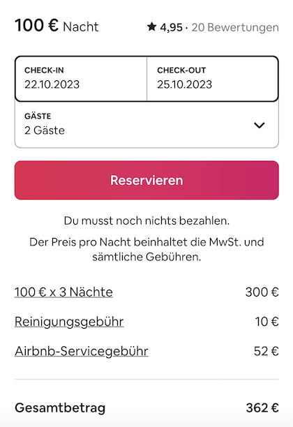Select the Check-out date field 25.10.2023
The image size is (293, 427).
(213, 79)
